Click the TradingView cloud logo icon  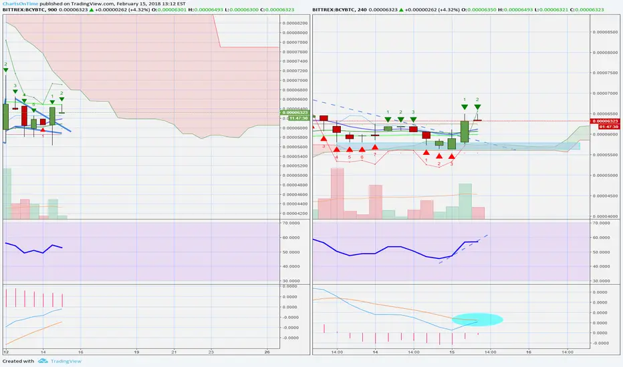[43, 361]
